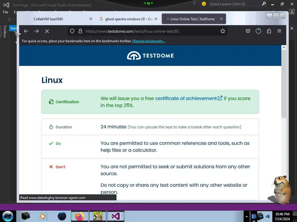
Task: Close the Linux Online Test tab
Action: [x=221, y=19]
